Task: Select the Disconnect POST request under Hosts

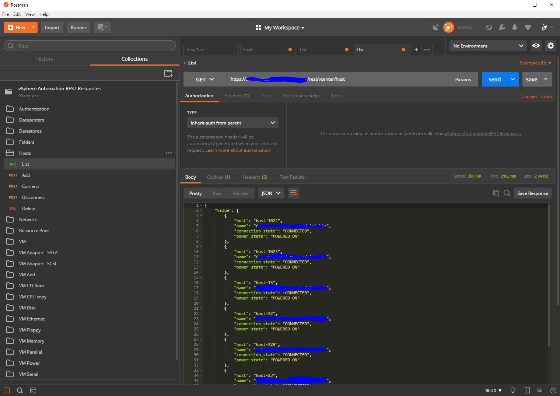Action: click(33, 197)
